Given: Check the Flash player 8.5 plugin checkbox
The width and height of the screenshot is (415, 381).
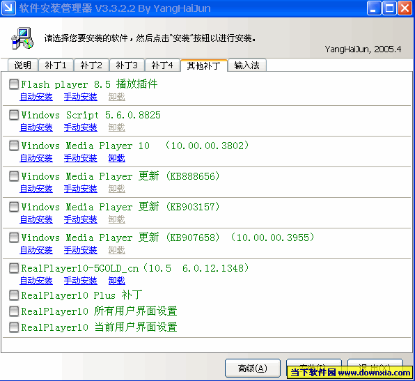Looking at the screenshot, I should (x=14, y=84).
